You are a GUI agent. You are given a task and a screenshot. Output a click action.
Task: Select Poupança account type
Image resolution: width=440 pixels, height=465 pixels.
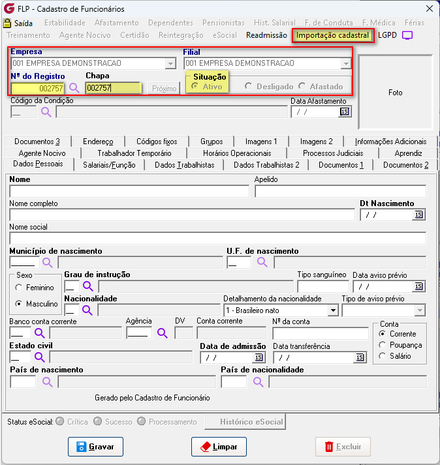point(383,345)
